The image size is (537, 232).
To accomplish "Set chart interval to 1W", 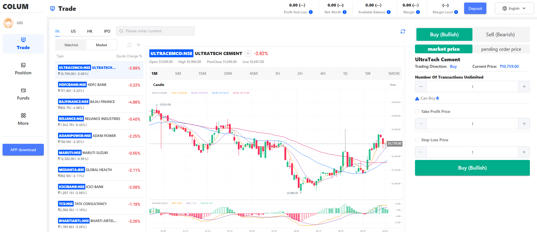I will point(368,73).
